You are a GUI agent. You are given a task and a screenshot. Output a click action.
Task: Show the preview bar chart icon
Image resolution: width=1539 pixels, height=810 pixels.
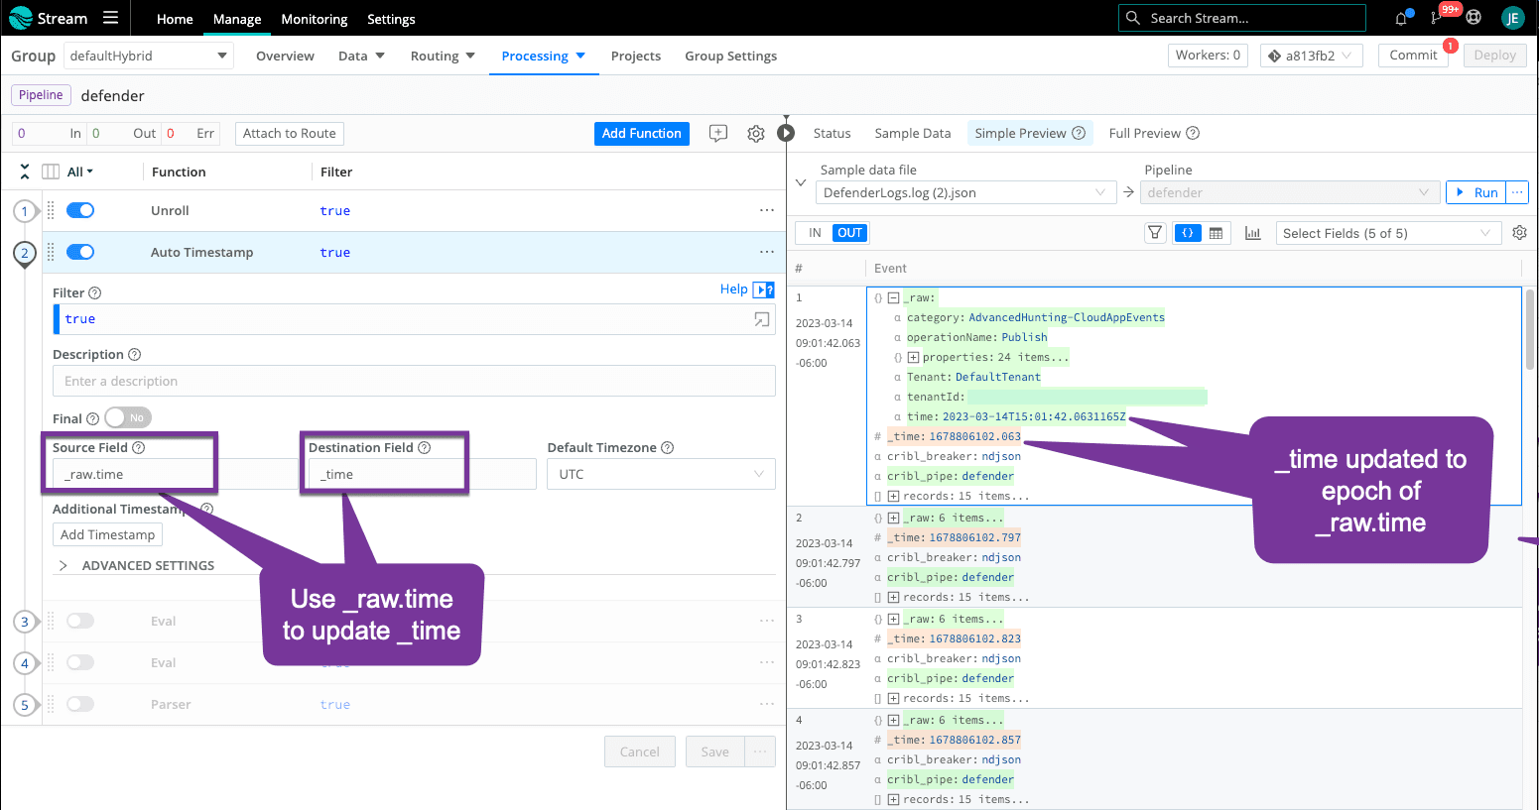[x=1252, y=233]
